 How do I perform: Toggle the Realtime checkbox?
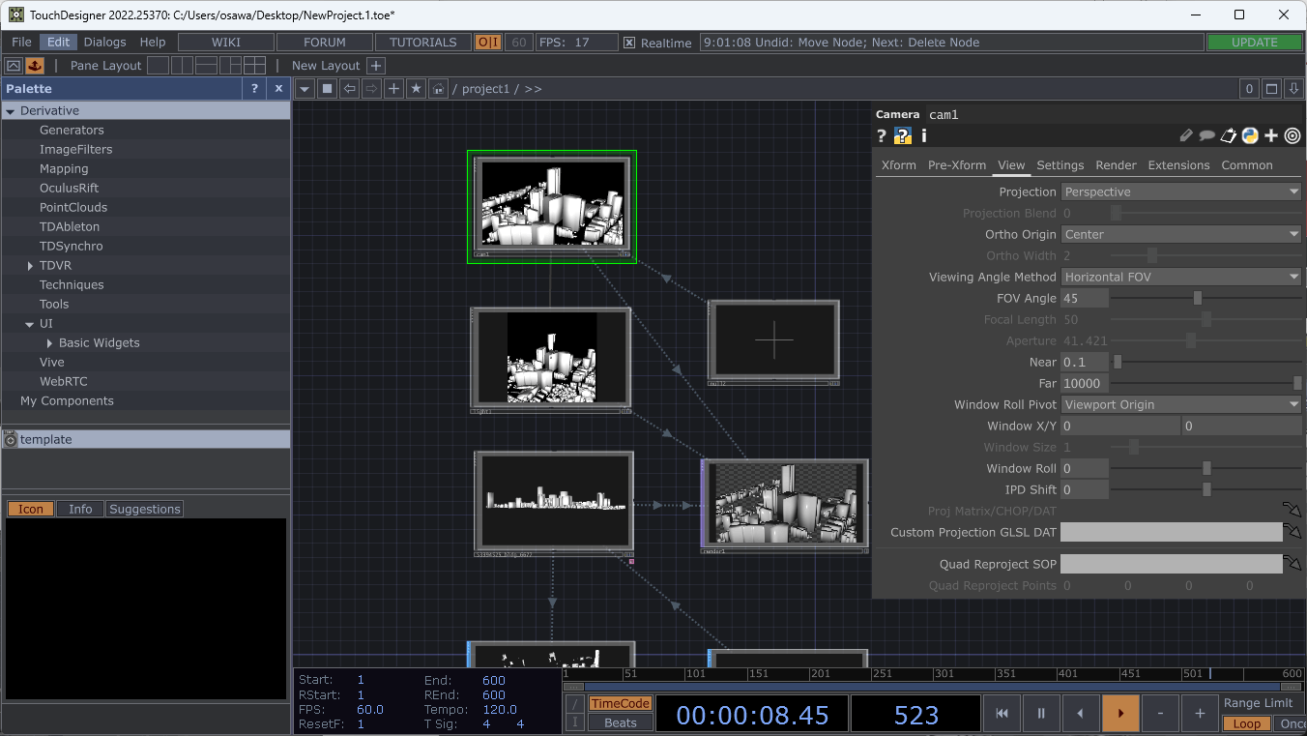point(630,42)
